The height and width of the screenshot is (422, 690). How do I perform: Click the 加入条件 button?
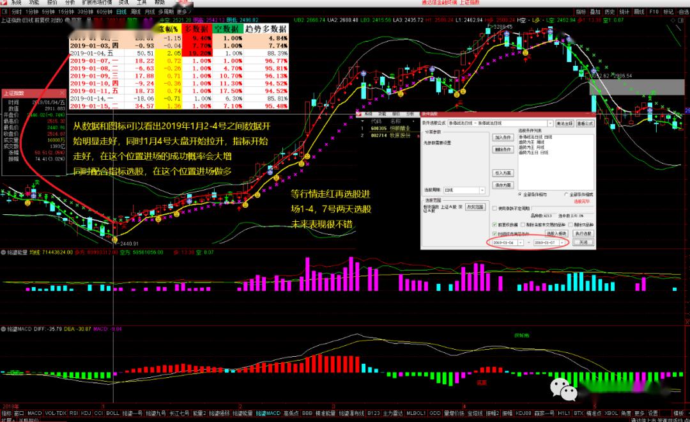coord(503,137)
